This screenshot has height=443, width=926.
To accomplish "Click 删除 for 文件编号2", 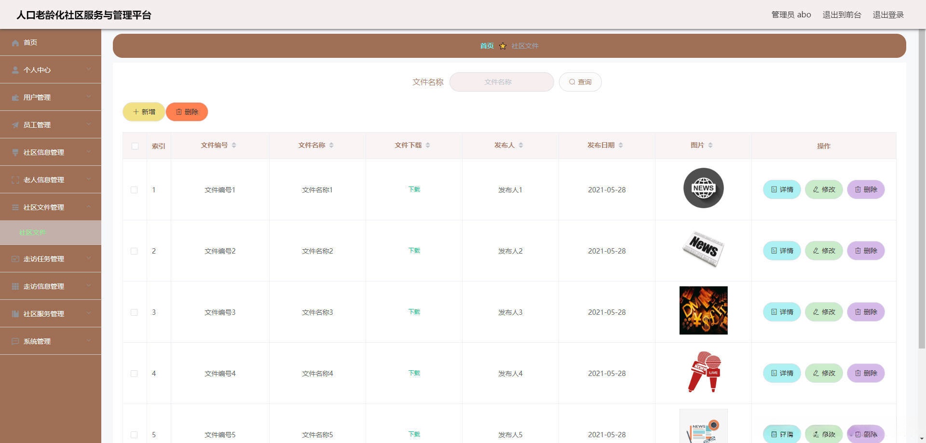I will point(866,251).
